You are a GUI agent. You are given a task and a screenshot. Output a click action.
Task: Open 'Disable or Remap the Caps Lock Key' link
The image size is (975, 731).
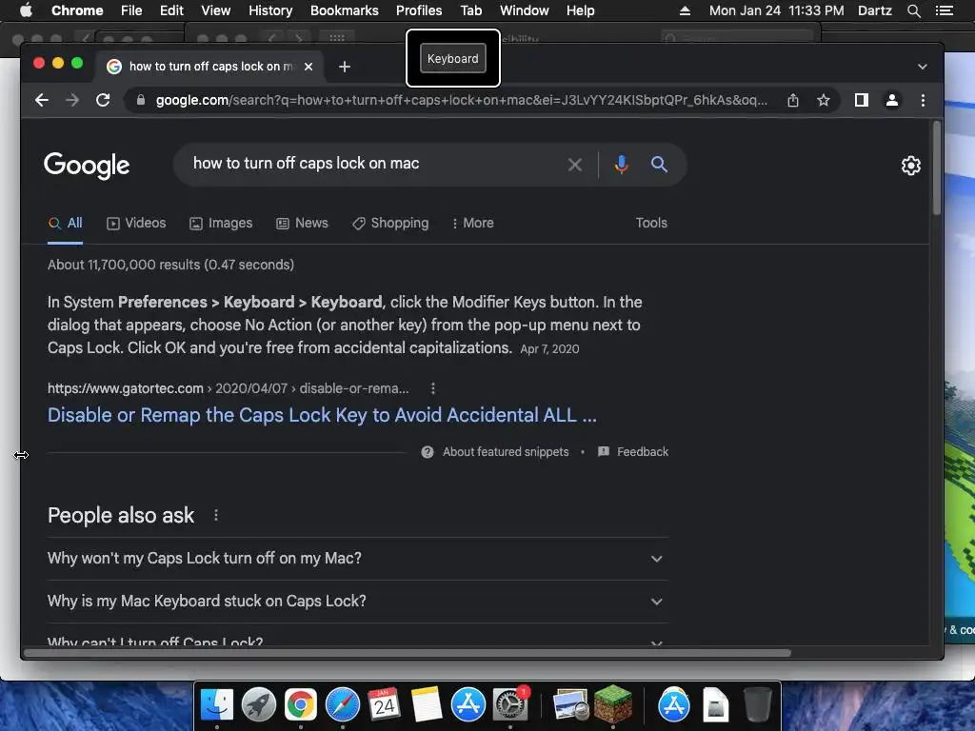click(322, 415)
